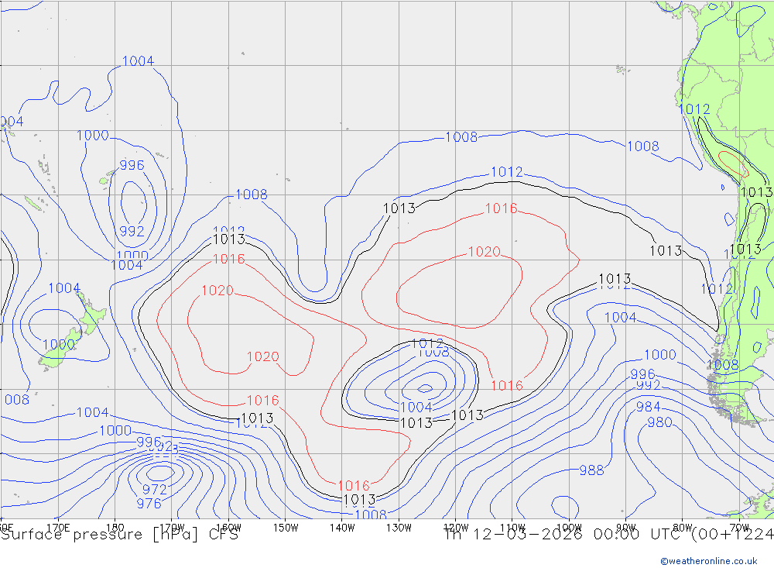Click the 980 isobar label near Patagonia
The image size is (774, 568).
659,422
